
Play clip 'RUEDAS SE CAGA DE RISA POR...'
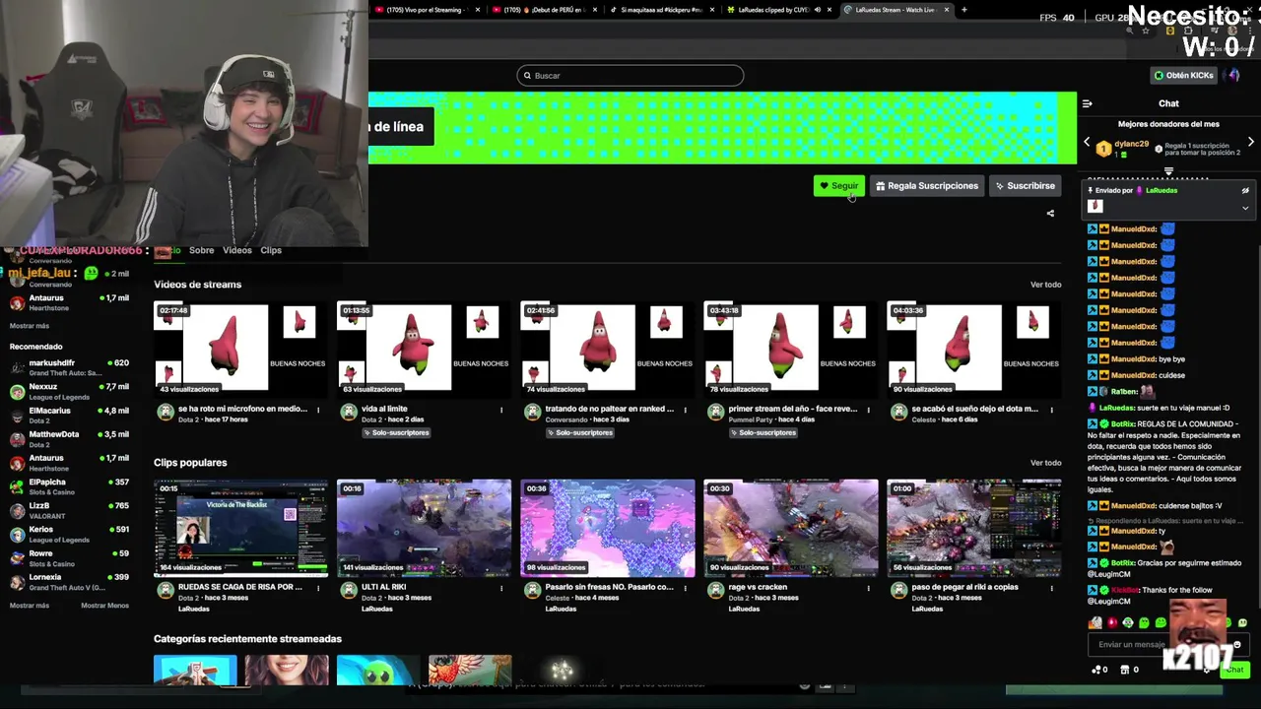click(240, 527)
